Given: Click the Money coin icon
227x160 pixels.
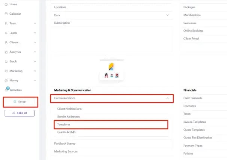Looking at the screenshot, I should 6,81.
